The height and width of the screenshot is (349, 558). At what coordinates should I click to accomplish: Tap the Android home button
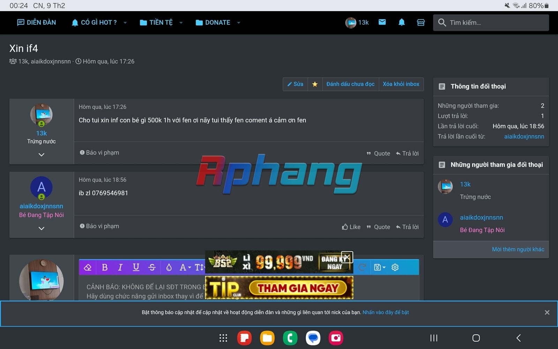coord(476,338)
